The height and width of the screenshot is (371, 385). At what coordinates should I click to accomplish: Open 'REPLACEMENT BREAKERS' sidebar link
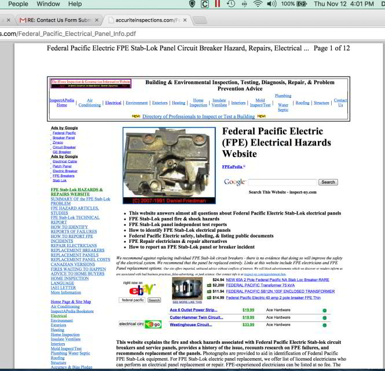[x=74, y=250]
